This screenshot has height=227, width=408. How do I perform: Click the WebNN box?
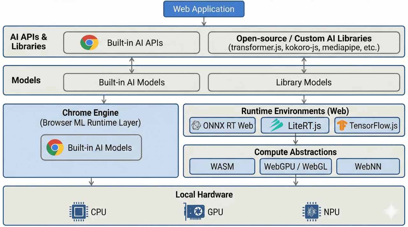tap(368, 167)
